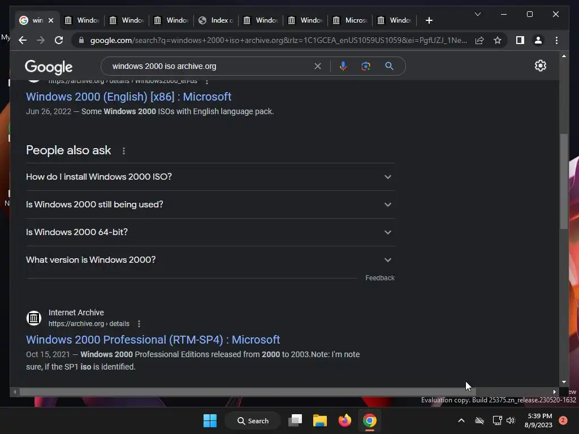Image resolution: width=579 pixels, height=434 pixels.
Task: Share this page from address bar
Action: 479,40
